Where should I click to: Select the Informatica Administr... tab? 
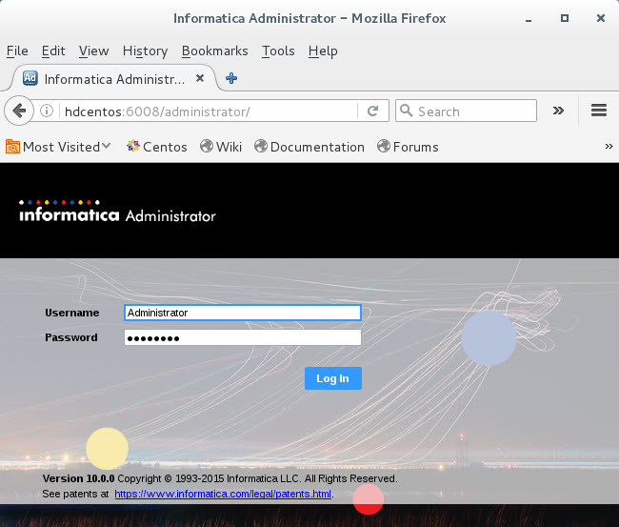[x=114, y=78]
